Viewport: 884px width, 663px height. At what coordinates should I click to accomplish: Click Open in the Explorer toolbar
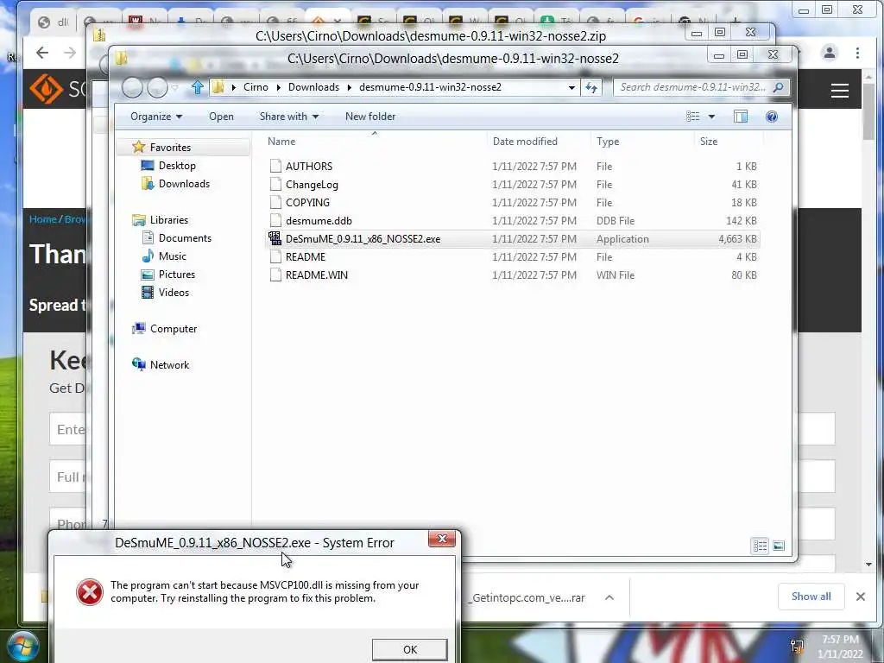[x=221, y=117]
